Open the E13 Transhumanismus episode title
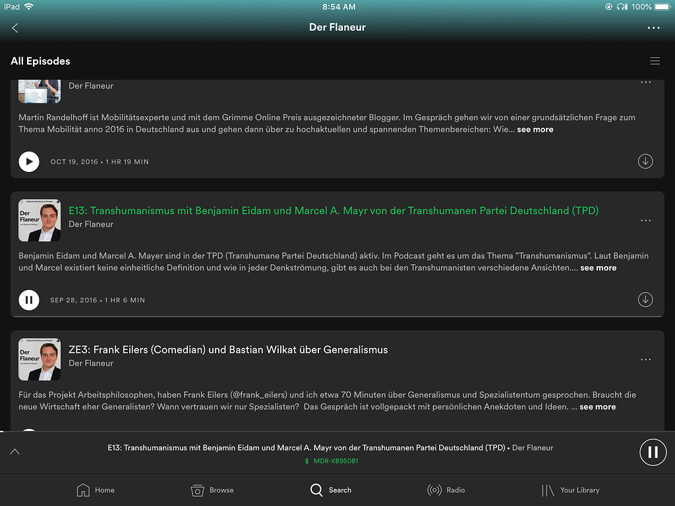The height and width of the screenshot is (506, 675). (334, 211)
